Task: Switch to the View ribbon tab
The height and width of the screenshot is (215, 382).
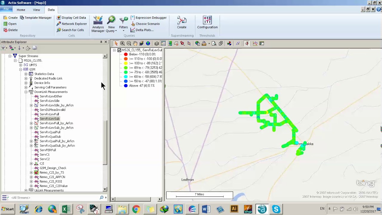Action: tap(36, 10)
